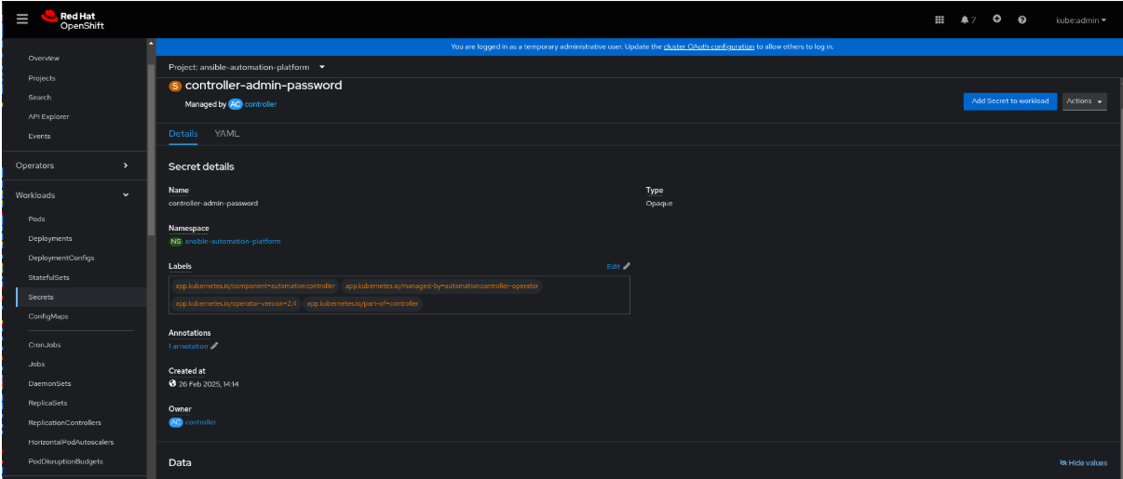Click the plus import icon in header

pos(997,20)
